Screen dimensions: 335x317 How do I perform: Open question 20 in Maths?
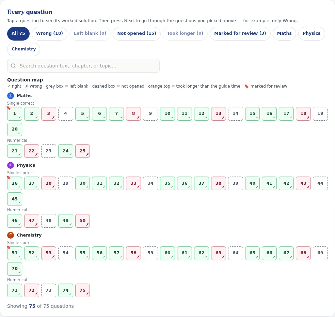click(15, 130)
